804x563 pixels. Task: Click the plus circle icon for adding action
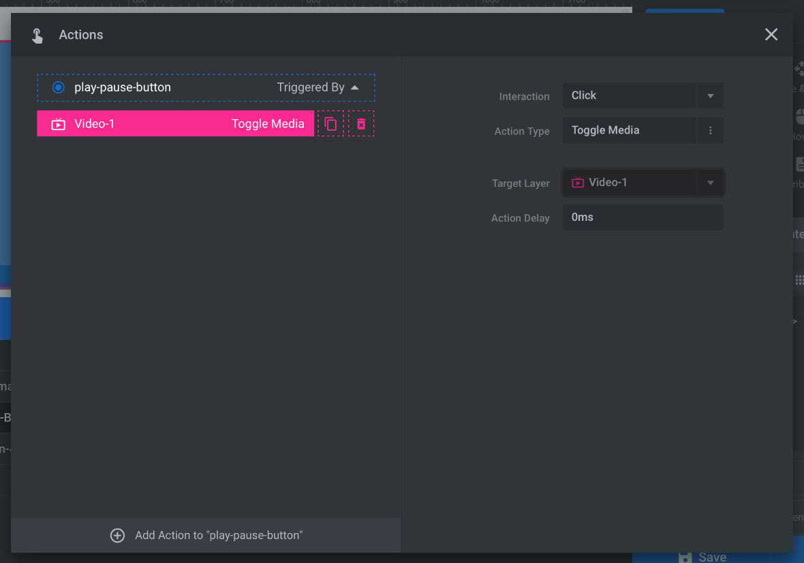coord(117,535)
